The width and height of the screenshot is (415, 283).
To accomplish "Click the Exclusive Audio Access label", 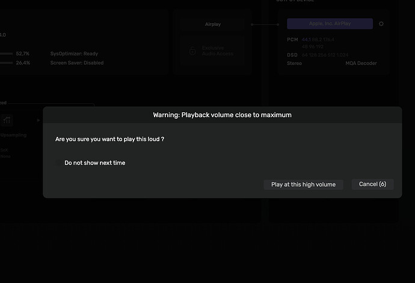I will click(x=218, y=51).
